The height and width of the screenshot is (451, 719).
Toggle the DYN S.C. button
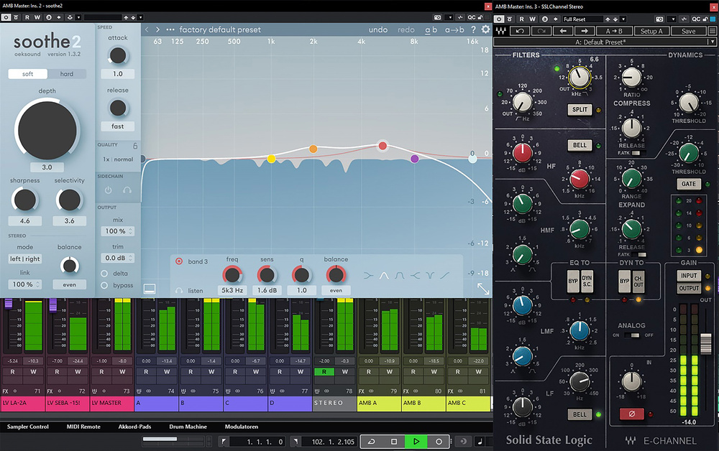coord(587,281)
